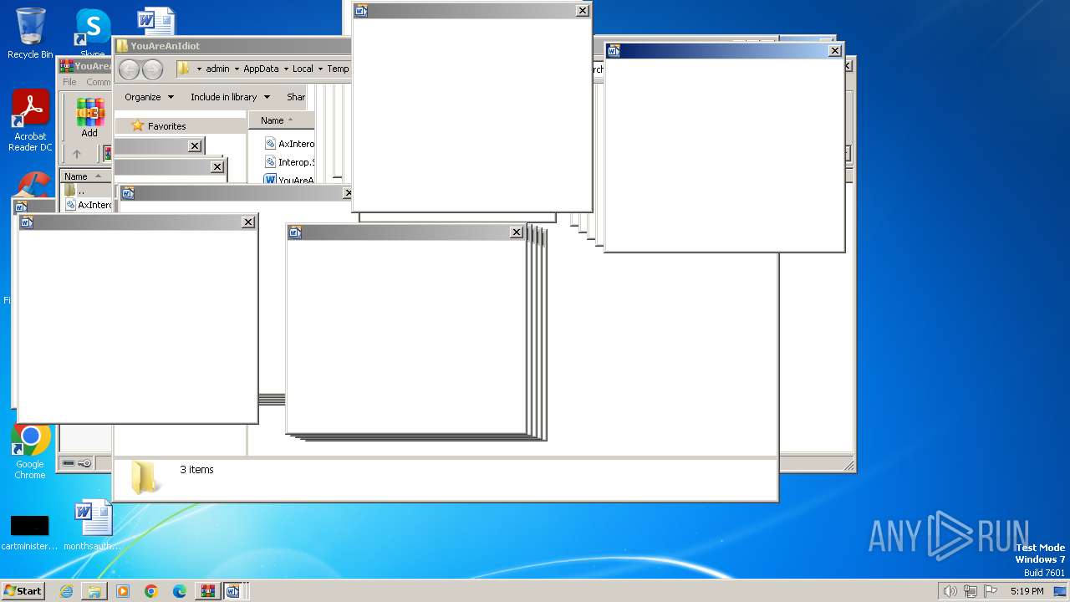Click the Word icon on bottom-left popup
Image resolution: width=1070 pixels, height=602 pixels.
point(27,222)
